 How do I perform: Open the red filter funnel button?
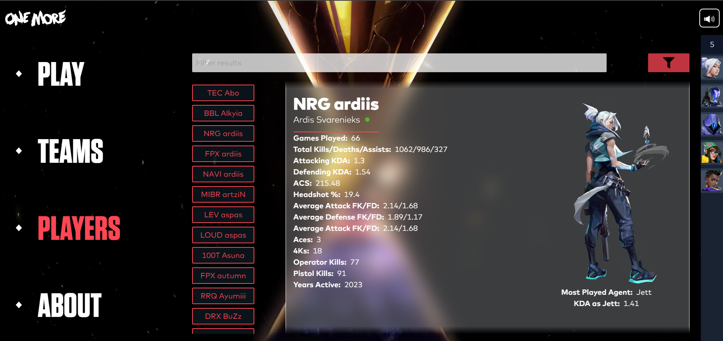point(668,63)
